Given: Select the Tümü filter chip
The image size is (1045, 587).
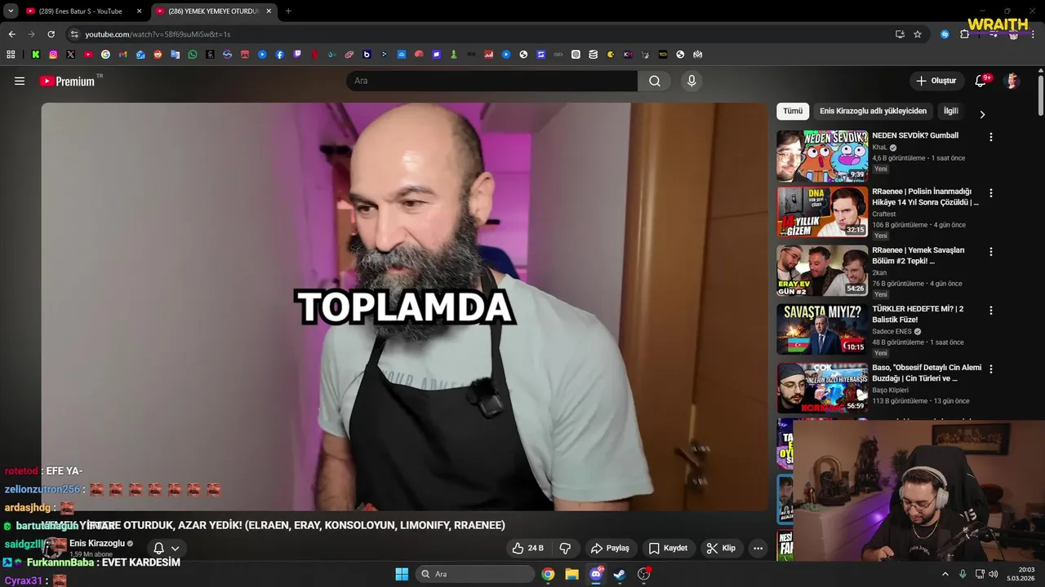Looking at the screenshot, I should [x=793, y=111].
